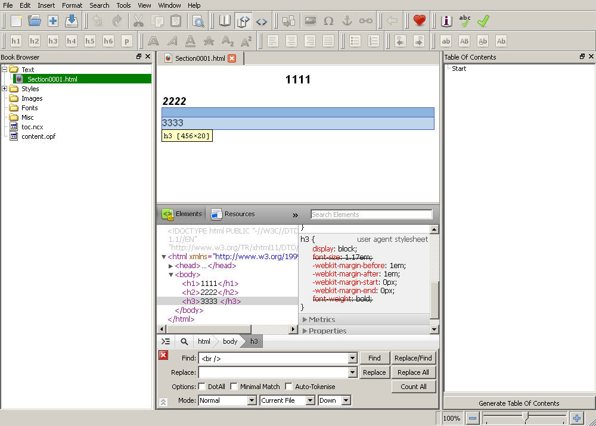
Task: Open the Metadata Editor icon
Action: point(446,21)
